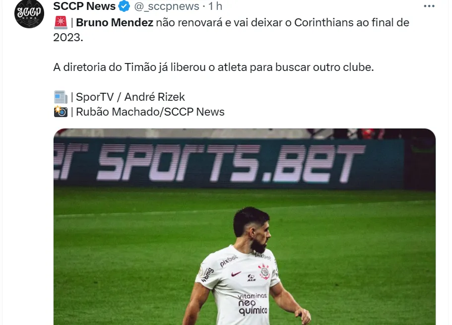
Task: Click the newspaper emoji icon
Action: (61, 97)
